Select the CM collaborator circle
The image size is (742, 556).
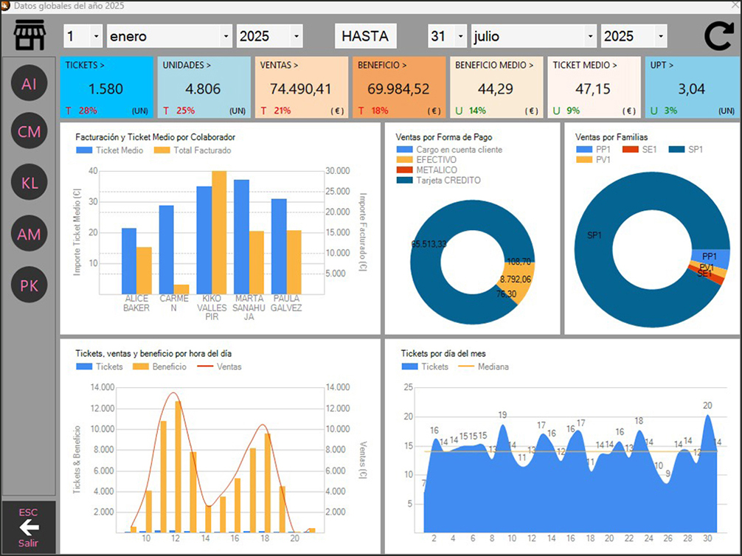click(29, 133)
